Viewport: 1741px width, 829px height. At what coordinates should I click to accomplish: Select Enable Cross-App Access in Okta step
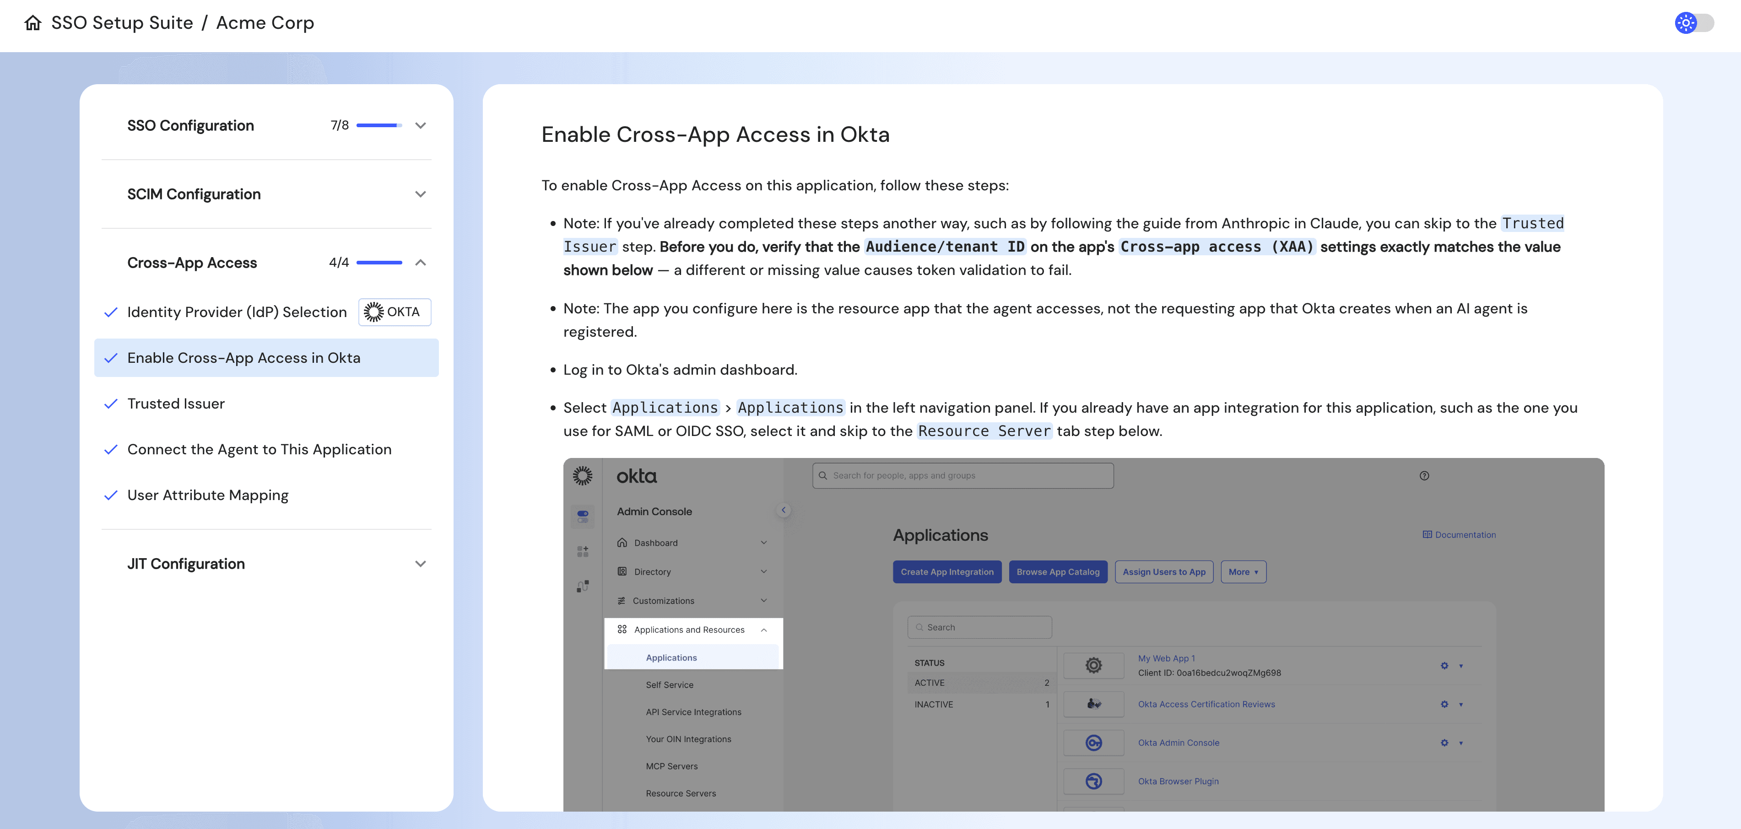tap(266, 358)
